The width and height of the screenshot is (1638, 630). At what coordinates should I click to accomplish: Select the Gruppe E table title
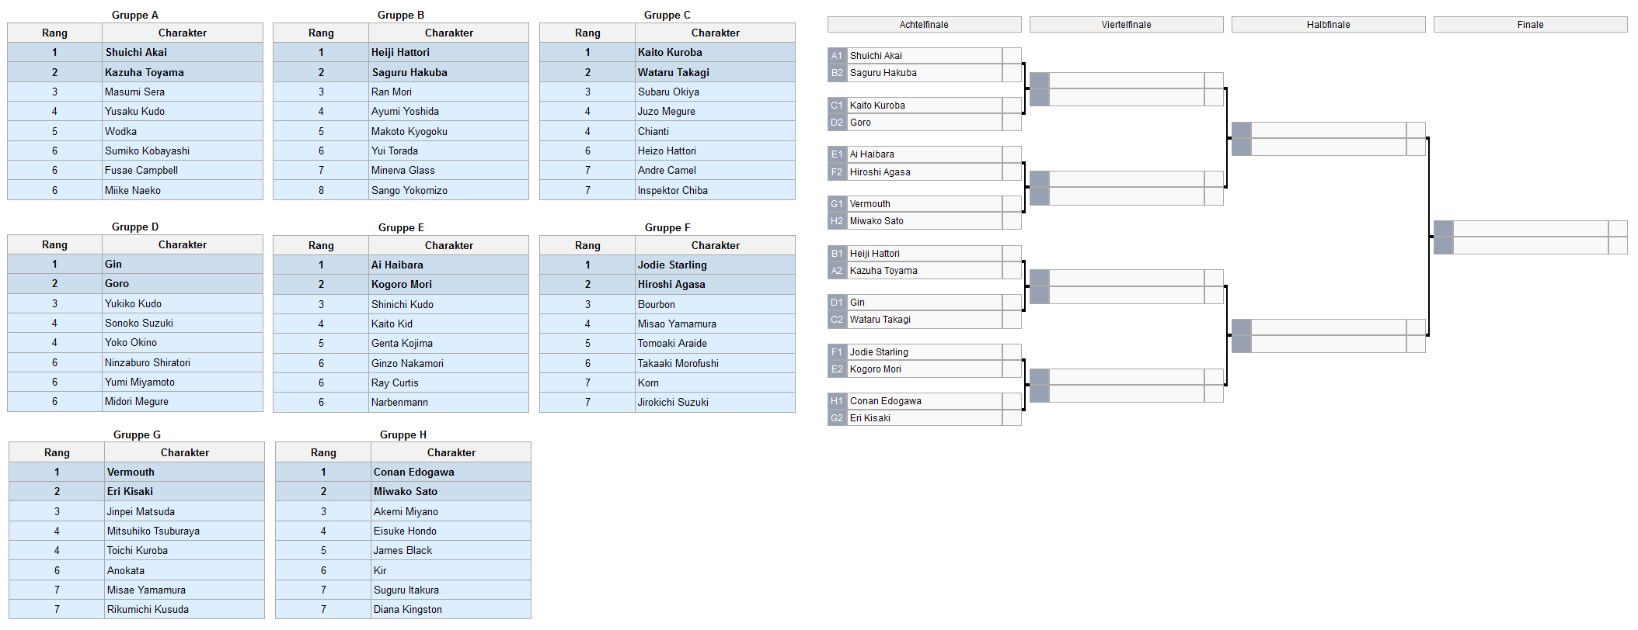(x=401, y=227)
